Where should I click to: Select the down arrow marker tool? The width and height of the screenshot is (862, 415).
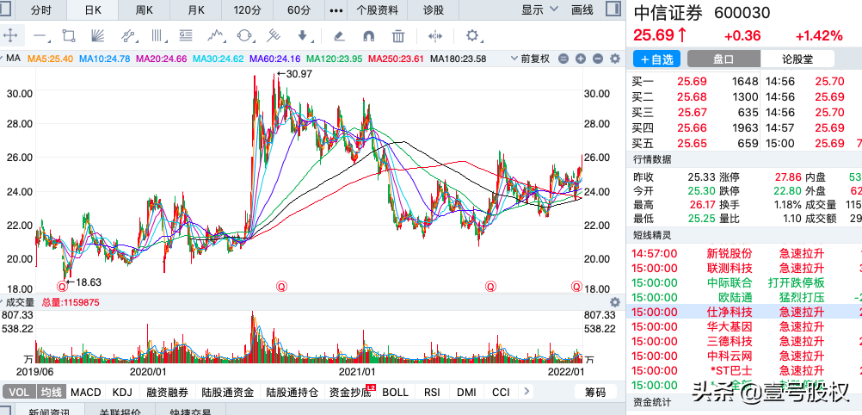pyautogui.click(x=303, y=36)
